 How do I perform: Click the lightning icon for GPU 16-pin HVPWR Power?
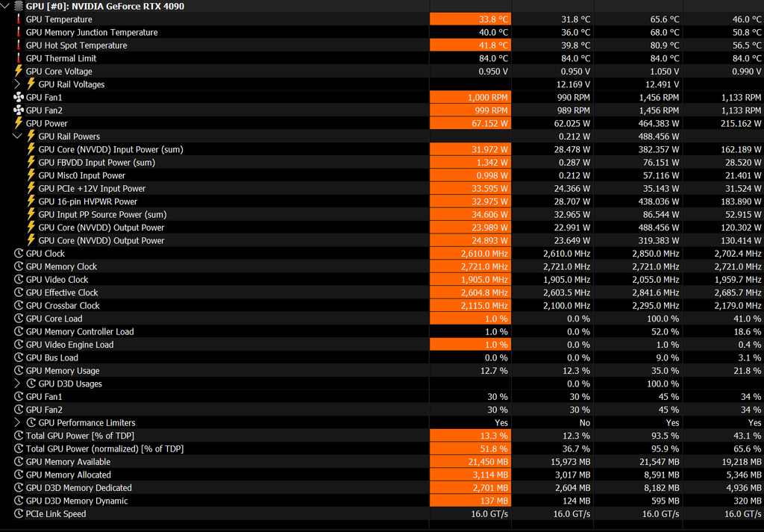(31, 201)
